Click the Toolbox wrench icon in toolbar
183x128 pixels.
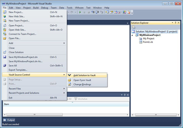click(x=120, y=12)
